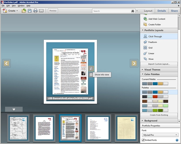Click Create from Existing button
Screen dimensions: 181x144
click(x=159, y=115)
